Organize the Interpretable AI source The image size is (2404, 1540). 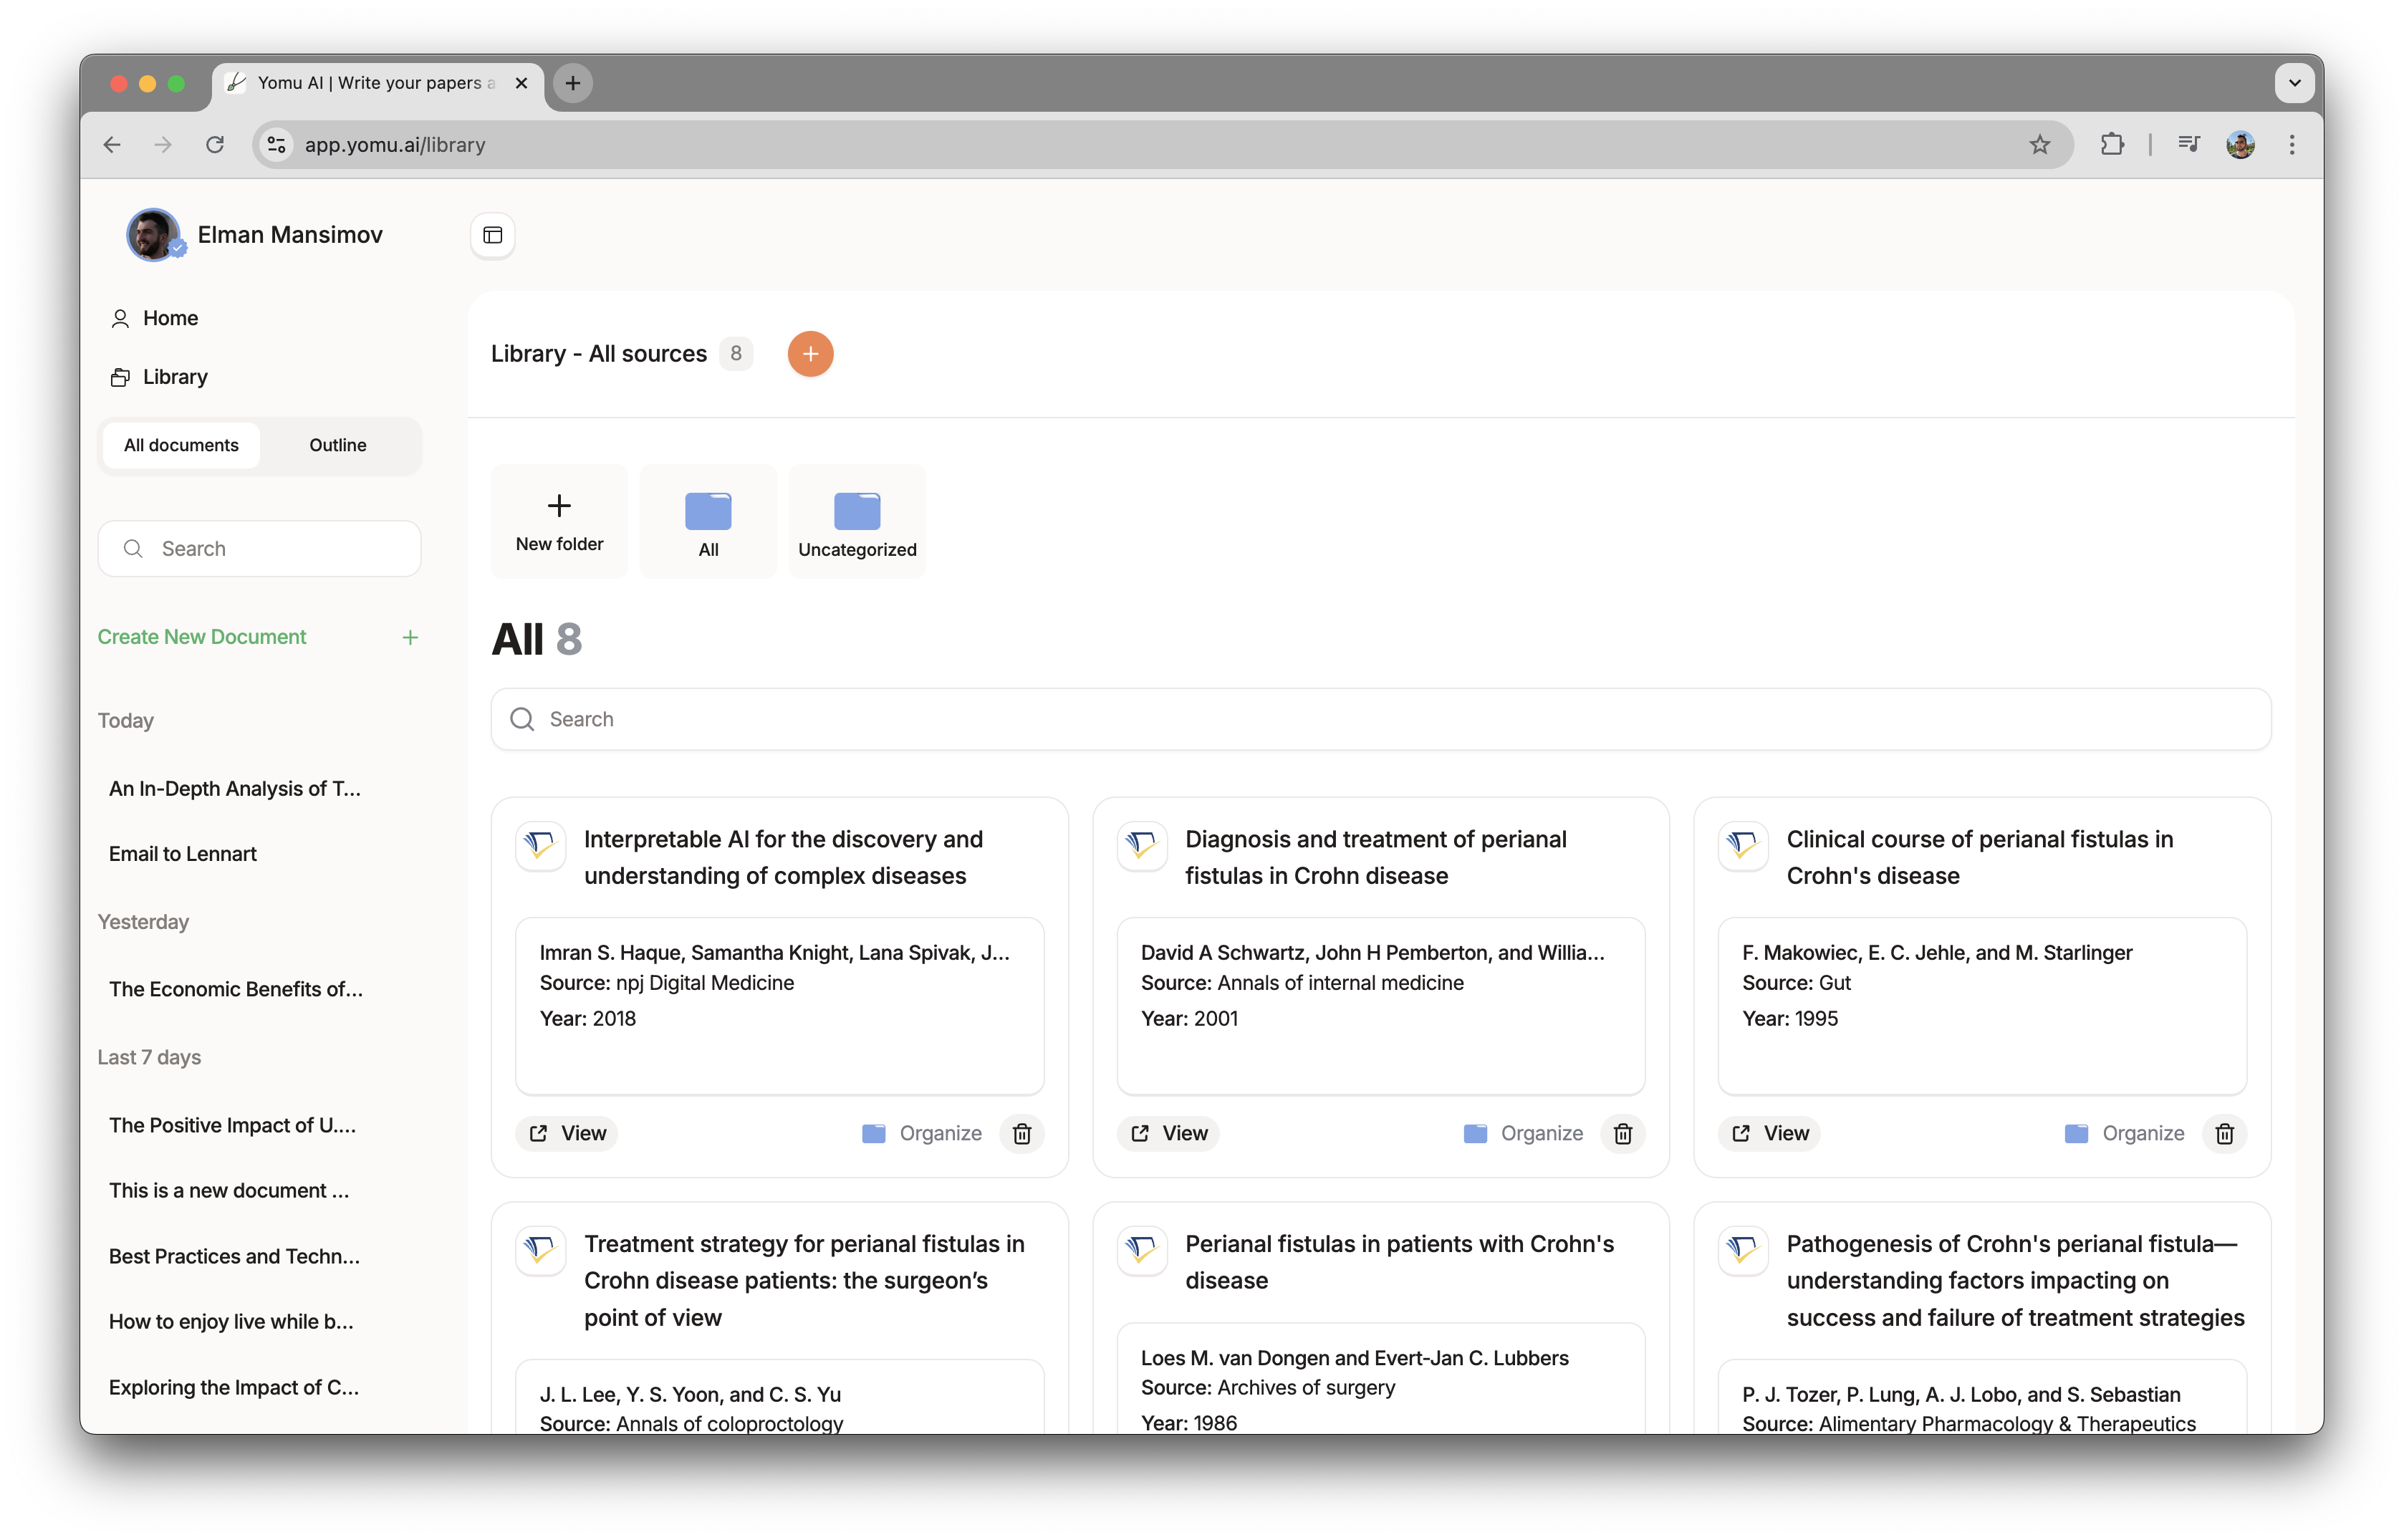(x=922, y=1133)
